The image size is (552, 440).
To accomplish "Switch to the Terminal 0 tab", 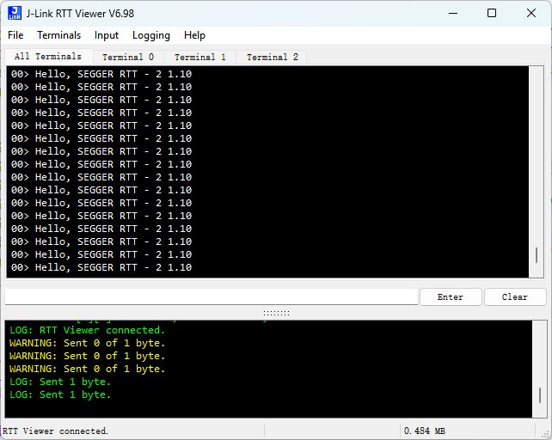I will tap(128, 57).
